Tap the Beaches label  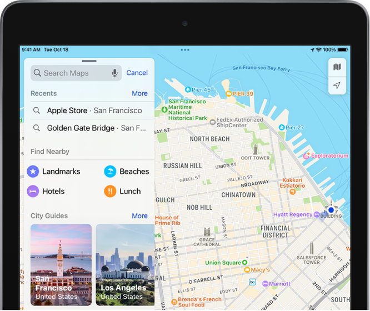pos(134,171)
